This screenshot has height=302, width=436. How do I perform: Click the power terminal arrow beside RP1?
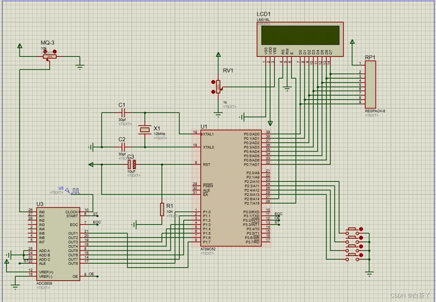[x=352, y=42]
